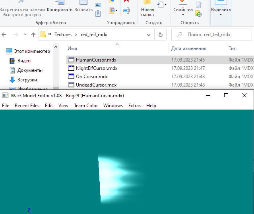Click the Rename icon in ribbon

pos(126,11)
